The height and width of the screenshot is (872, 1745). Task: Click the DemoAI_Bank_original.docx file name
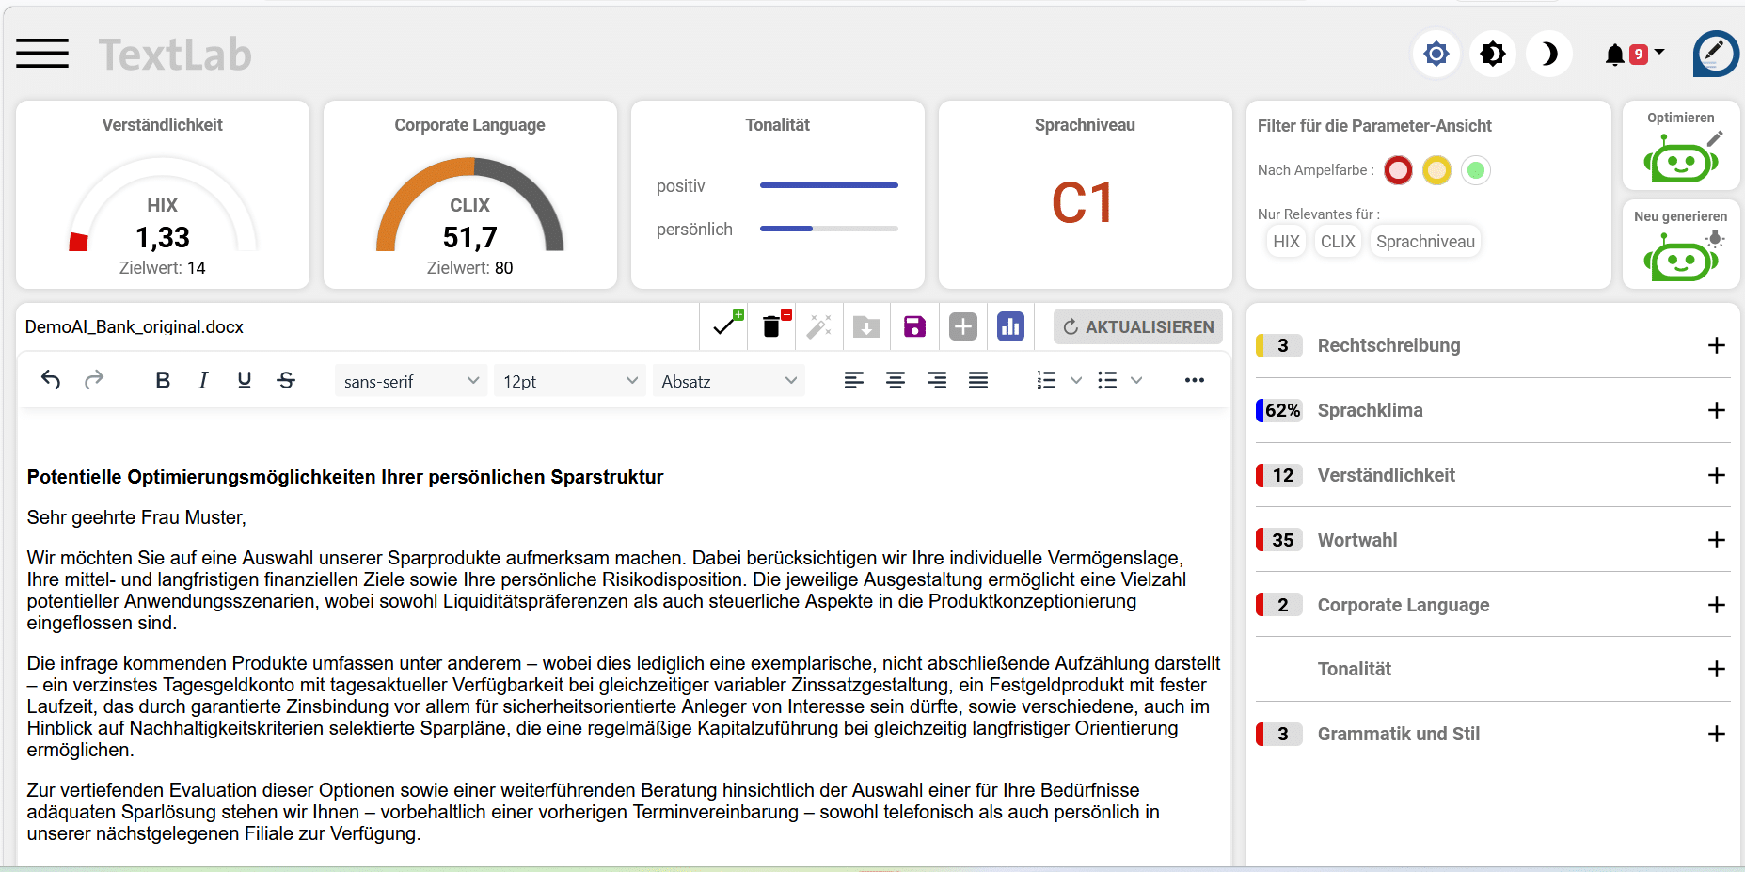coord(135,326)
